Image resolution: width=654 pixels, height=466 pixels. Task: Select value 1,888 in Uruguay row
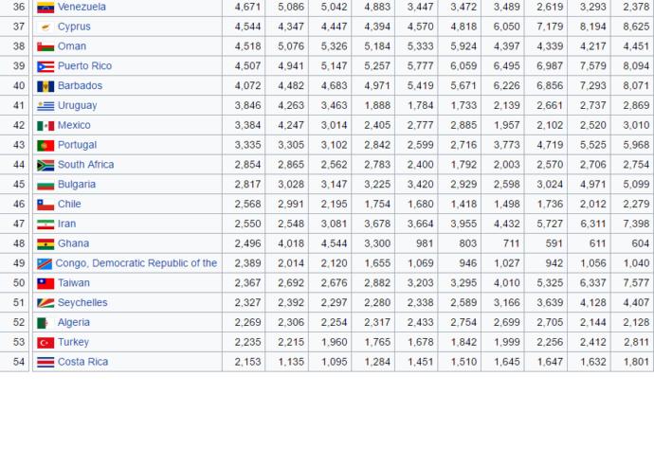(x=377, y=105)
